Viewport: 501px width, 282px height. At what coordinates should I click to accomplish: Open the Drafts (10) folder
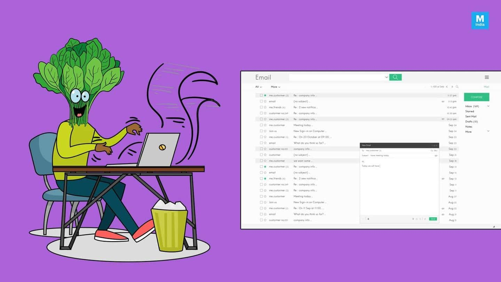[x=471, y=122]
